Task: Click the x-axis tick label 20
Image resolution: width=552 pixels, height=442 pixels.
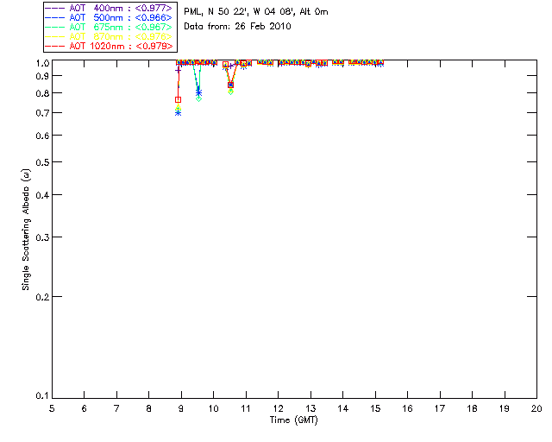Action: 536,408
